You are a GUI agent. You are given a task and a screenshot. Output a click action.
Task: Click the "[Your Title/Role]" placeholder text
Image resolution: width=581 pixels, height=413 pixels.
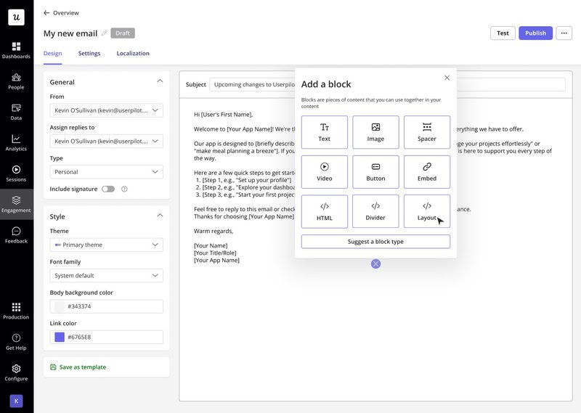pyautogui.click(x=215, y=253)
